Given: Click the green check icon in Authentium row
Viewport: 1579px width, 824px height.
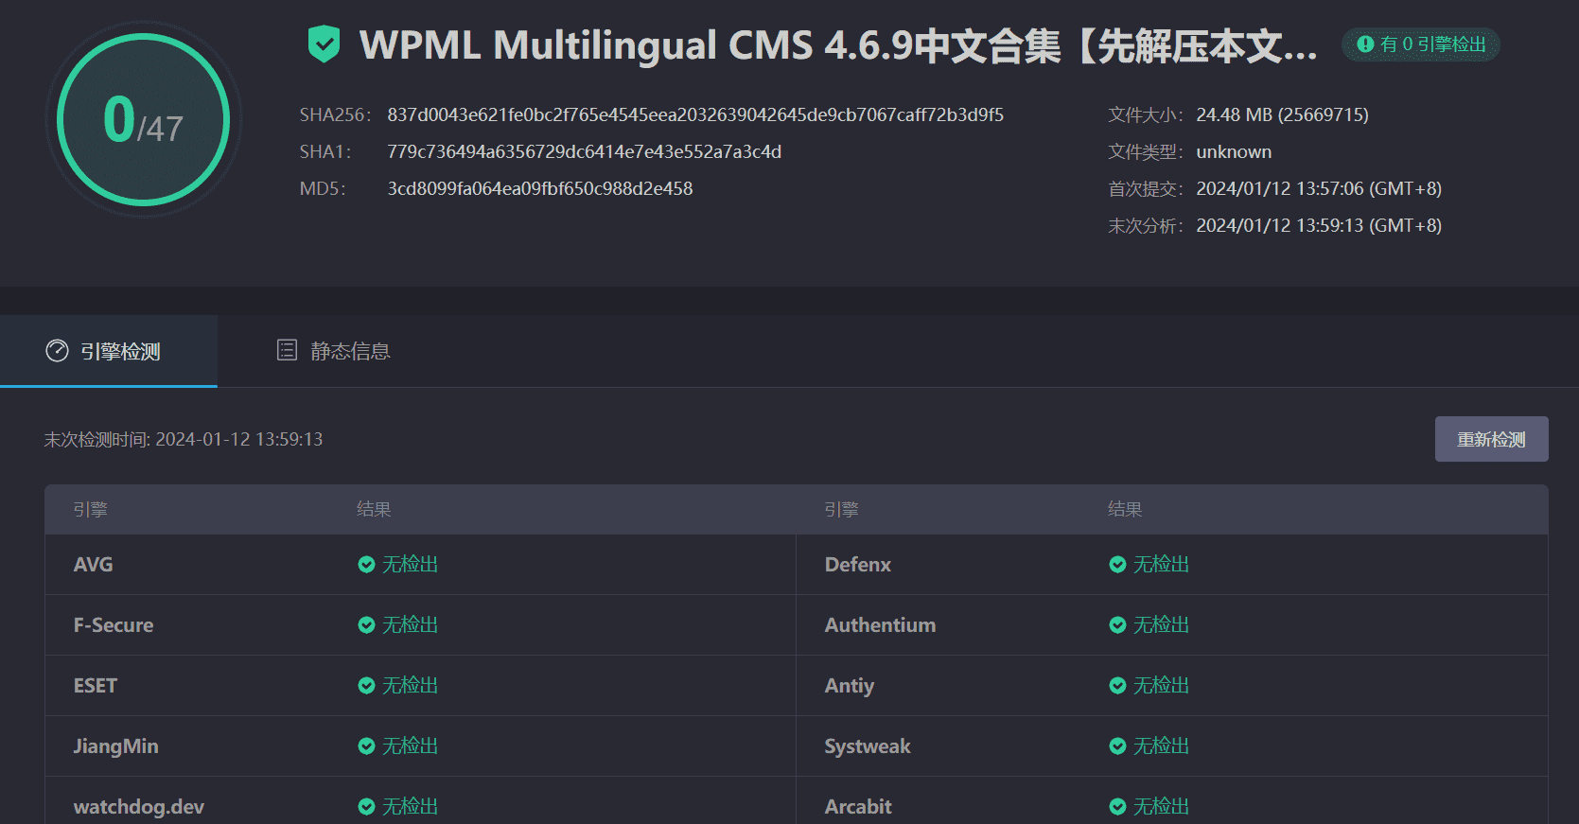Looking at the screenshot, I should [1117, 625].
